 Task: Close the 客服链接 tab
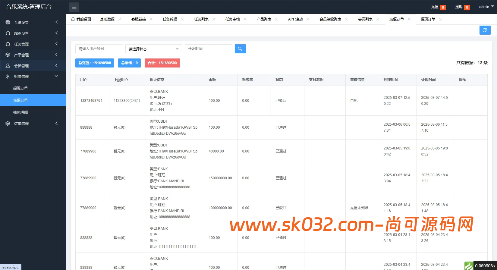[x=151, y=19]
